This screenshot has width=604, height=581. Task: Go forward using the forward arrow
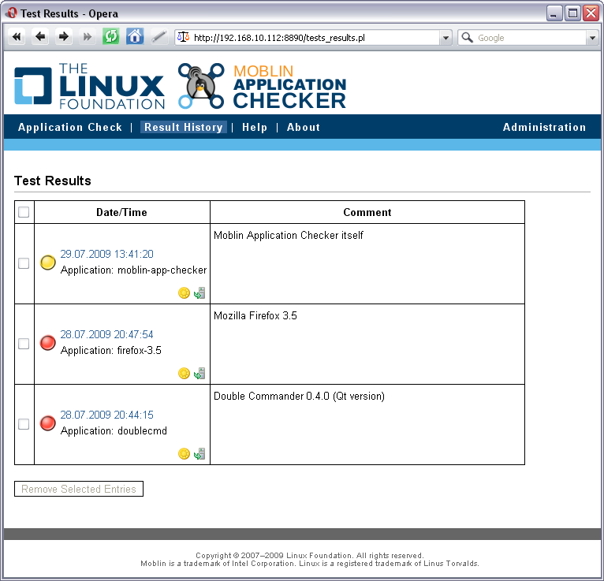(64, 37)
